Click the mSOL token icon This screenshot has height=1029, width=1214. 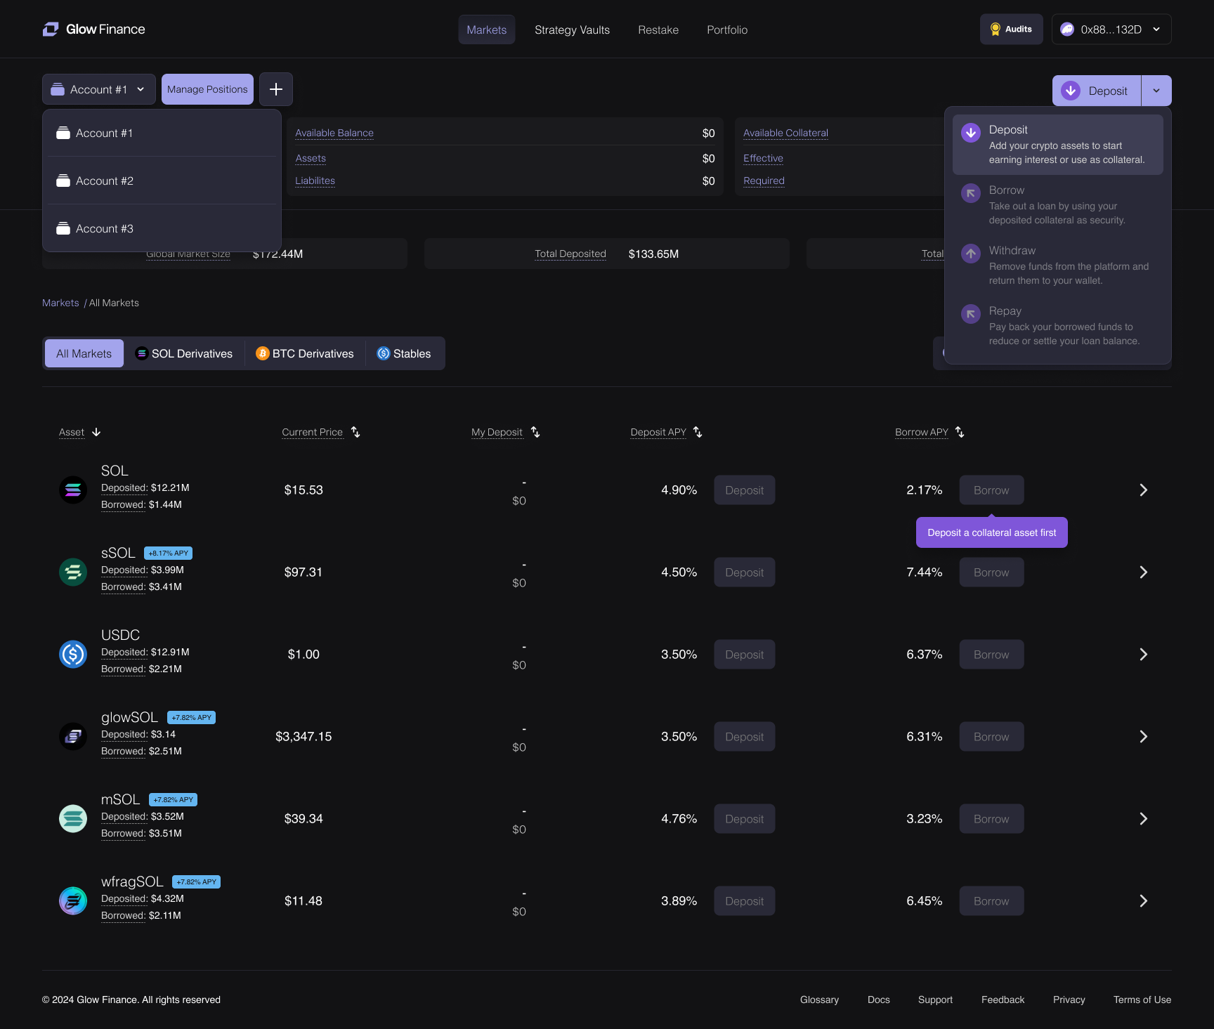point(73,819)
